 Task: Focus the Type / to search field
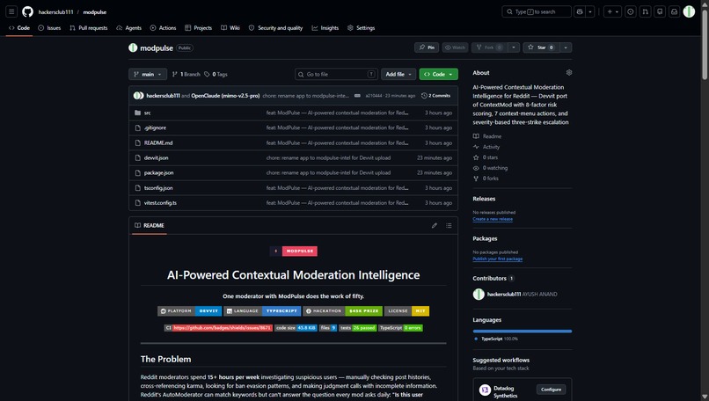point(537,11)
